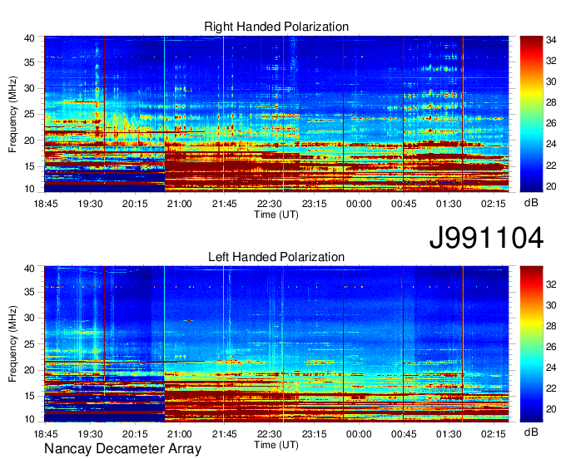Click 35 MHz tick of Left Handed plot

coord(29,292)
